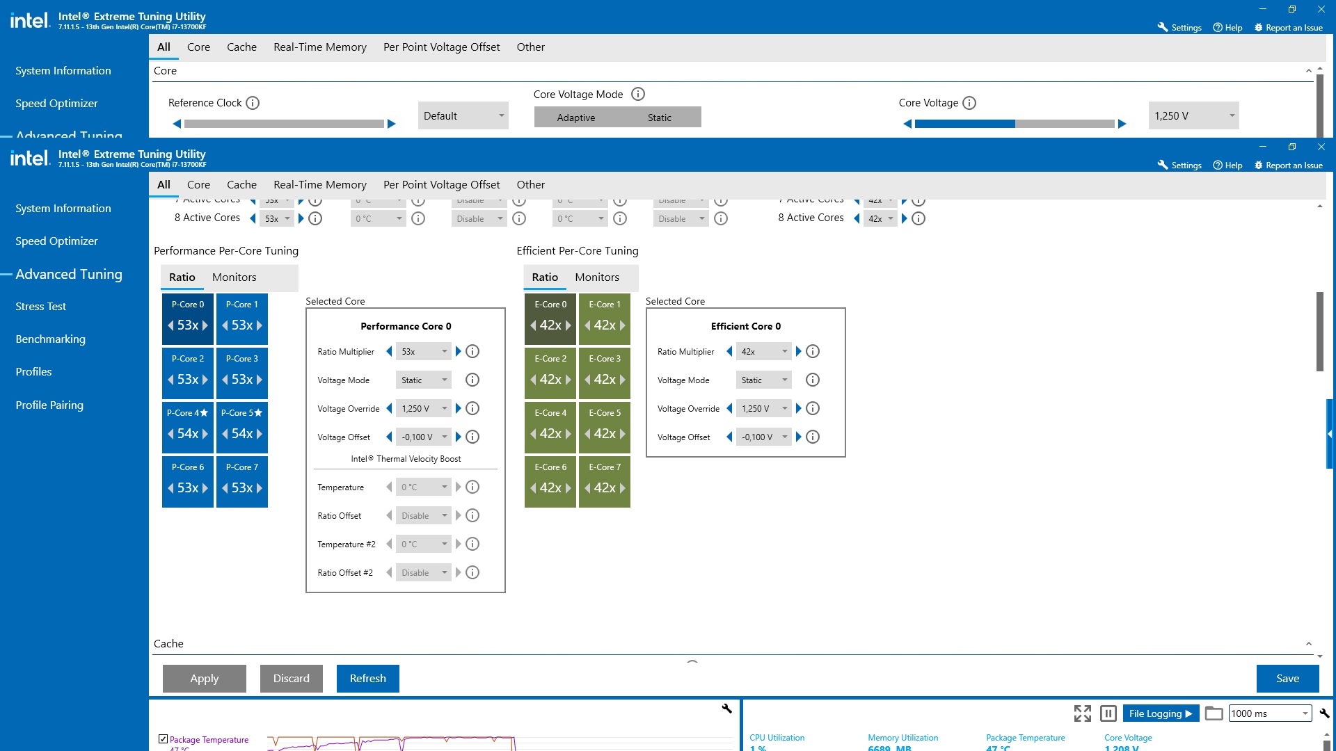This screenshot has width=1336, height=751.
Task: Click the expand monitor panel icon
Action: pos(1082,713)
